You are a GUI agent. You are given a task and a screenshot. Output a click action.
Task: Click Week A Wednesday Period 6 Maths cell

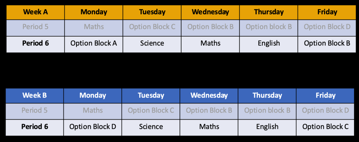tap(210, 43)
